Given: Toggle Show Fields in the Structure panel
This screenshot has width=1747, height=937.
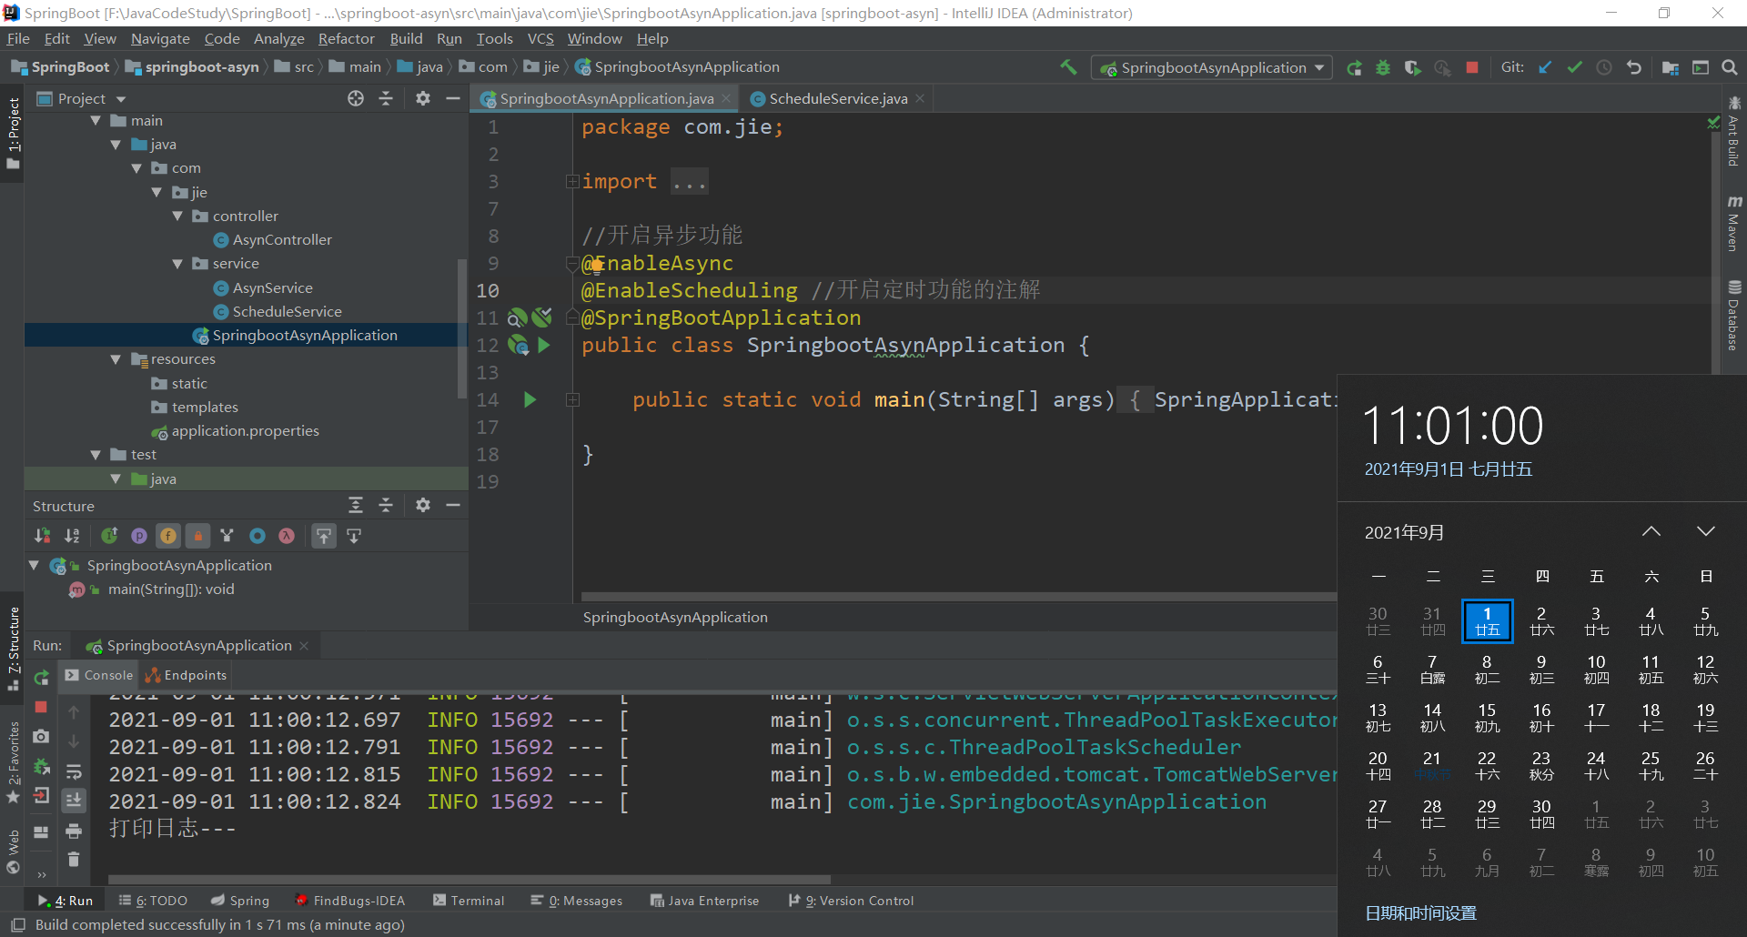Looking at the screenshot, I should coord(168,536).
